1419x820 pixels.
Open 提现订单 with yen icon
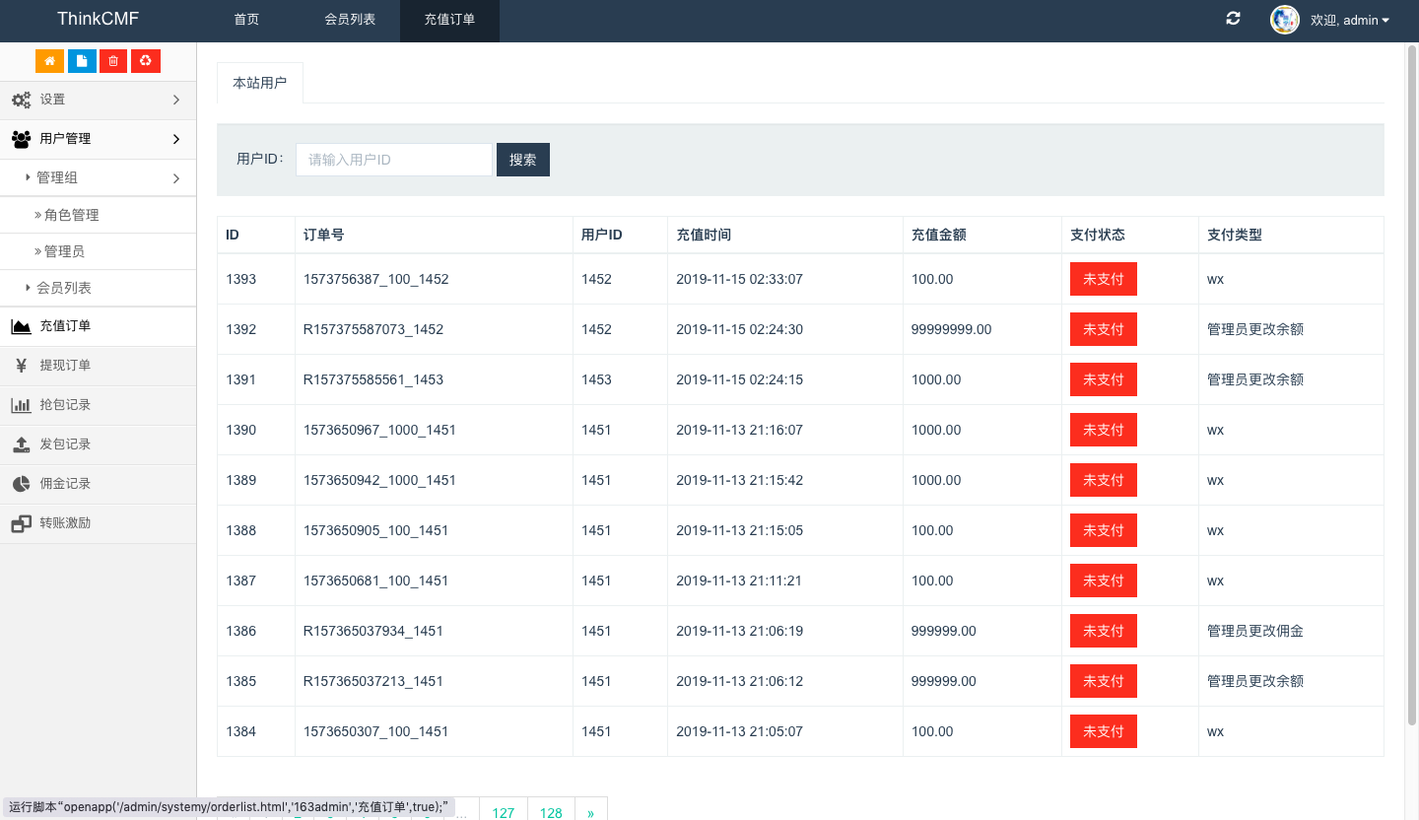[65, 366]
